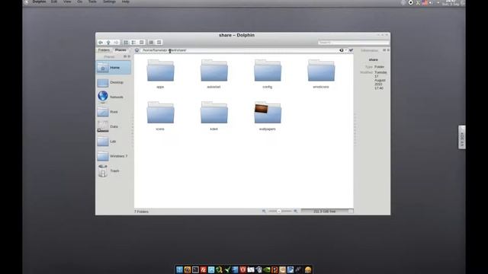Open Trash in the Places panel

click(114, 170)
